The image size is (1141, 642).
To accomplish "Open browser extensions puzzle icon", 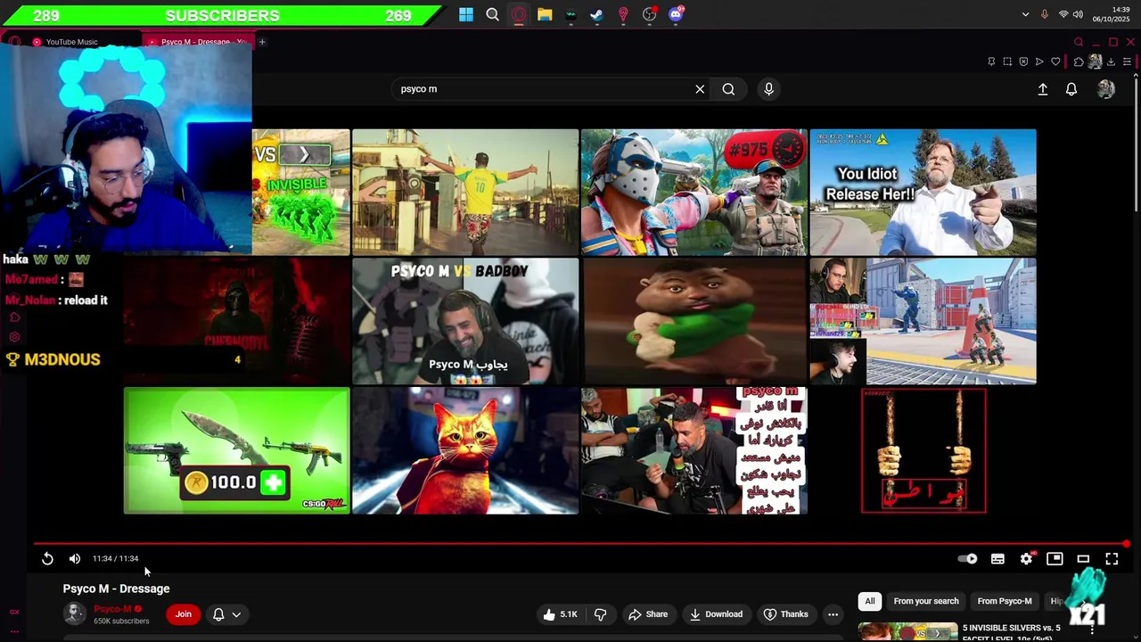I will tap(1078, 62).
